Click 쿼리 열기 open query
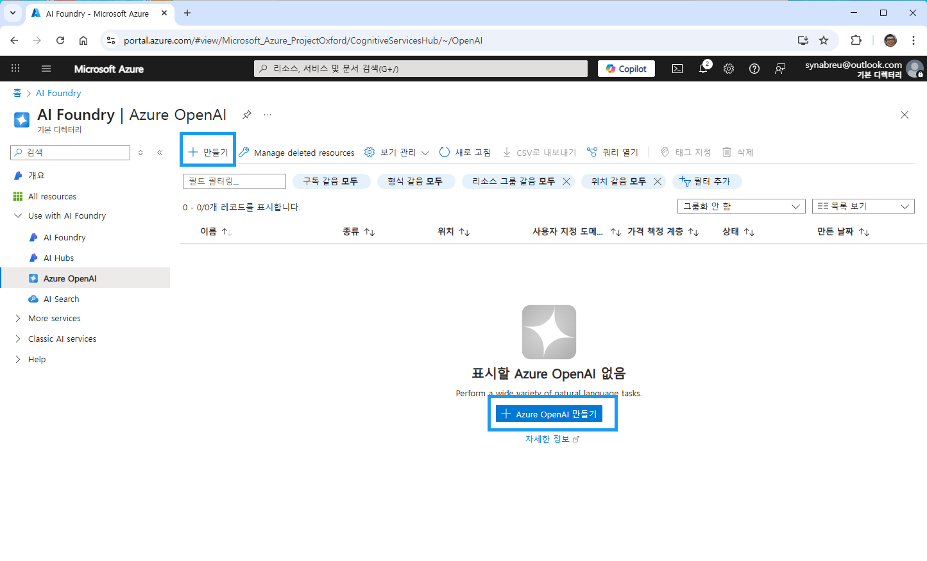927x561 pixels. (613, 152)
